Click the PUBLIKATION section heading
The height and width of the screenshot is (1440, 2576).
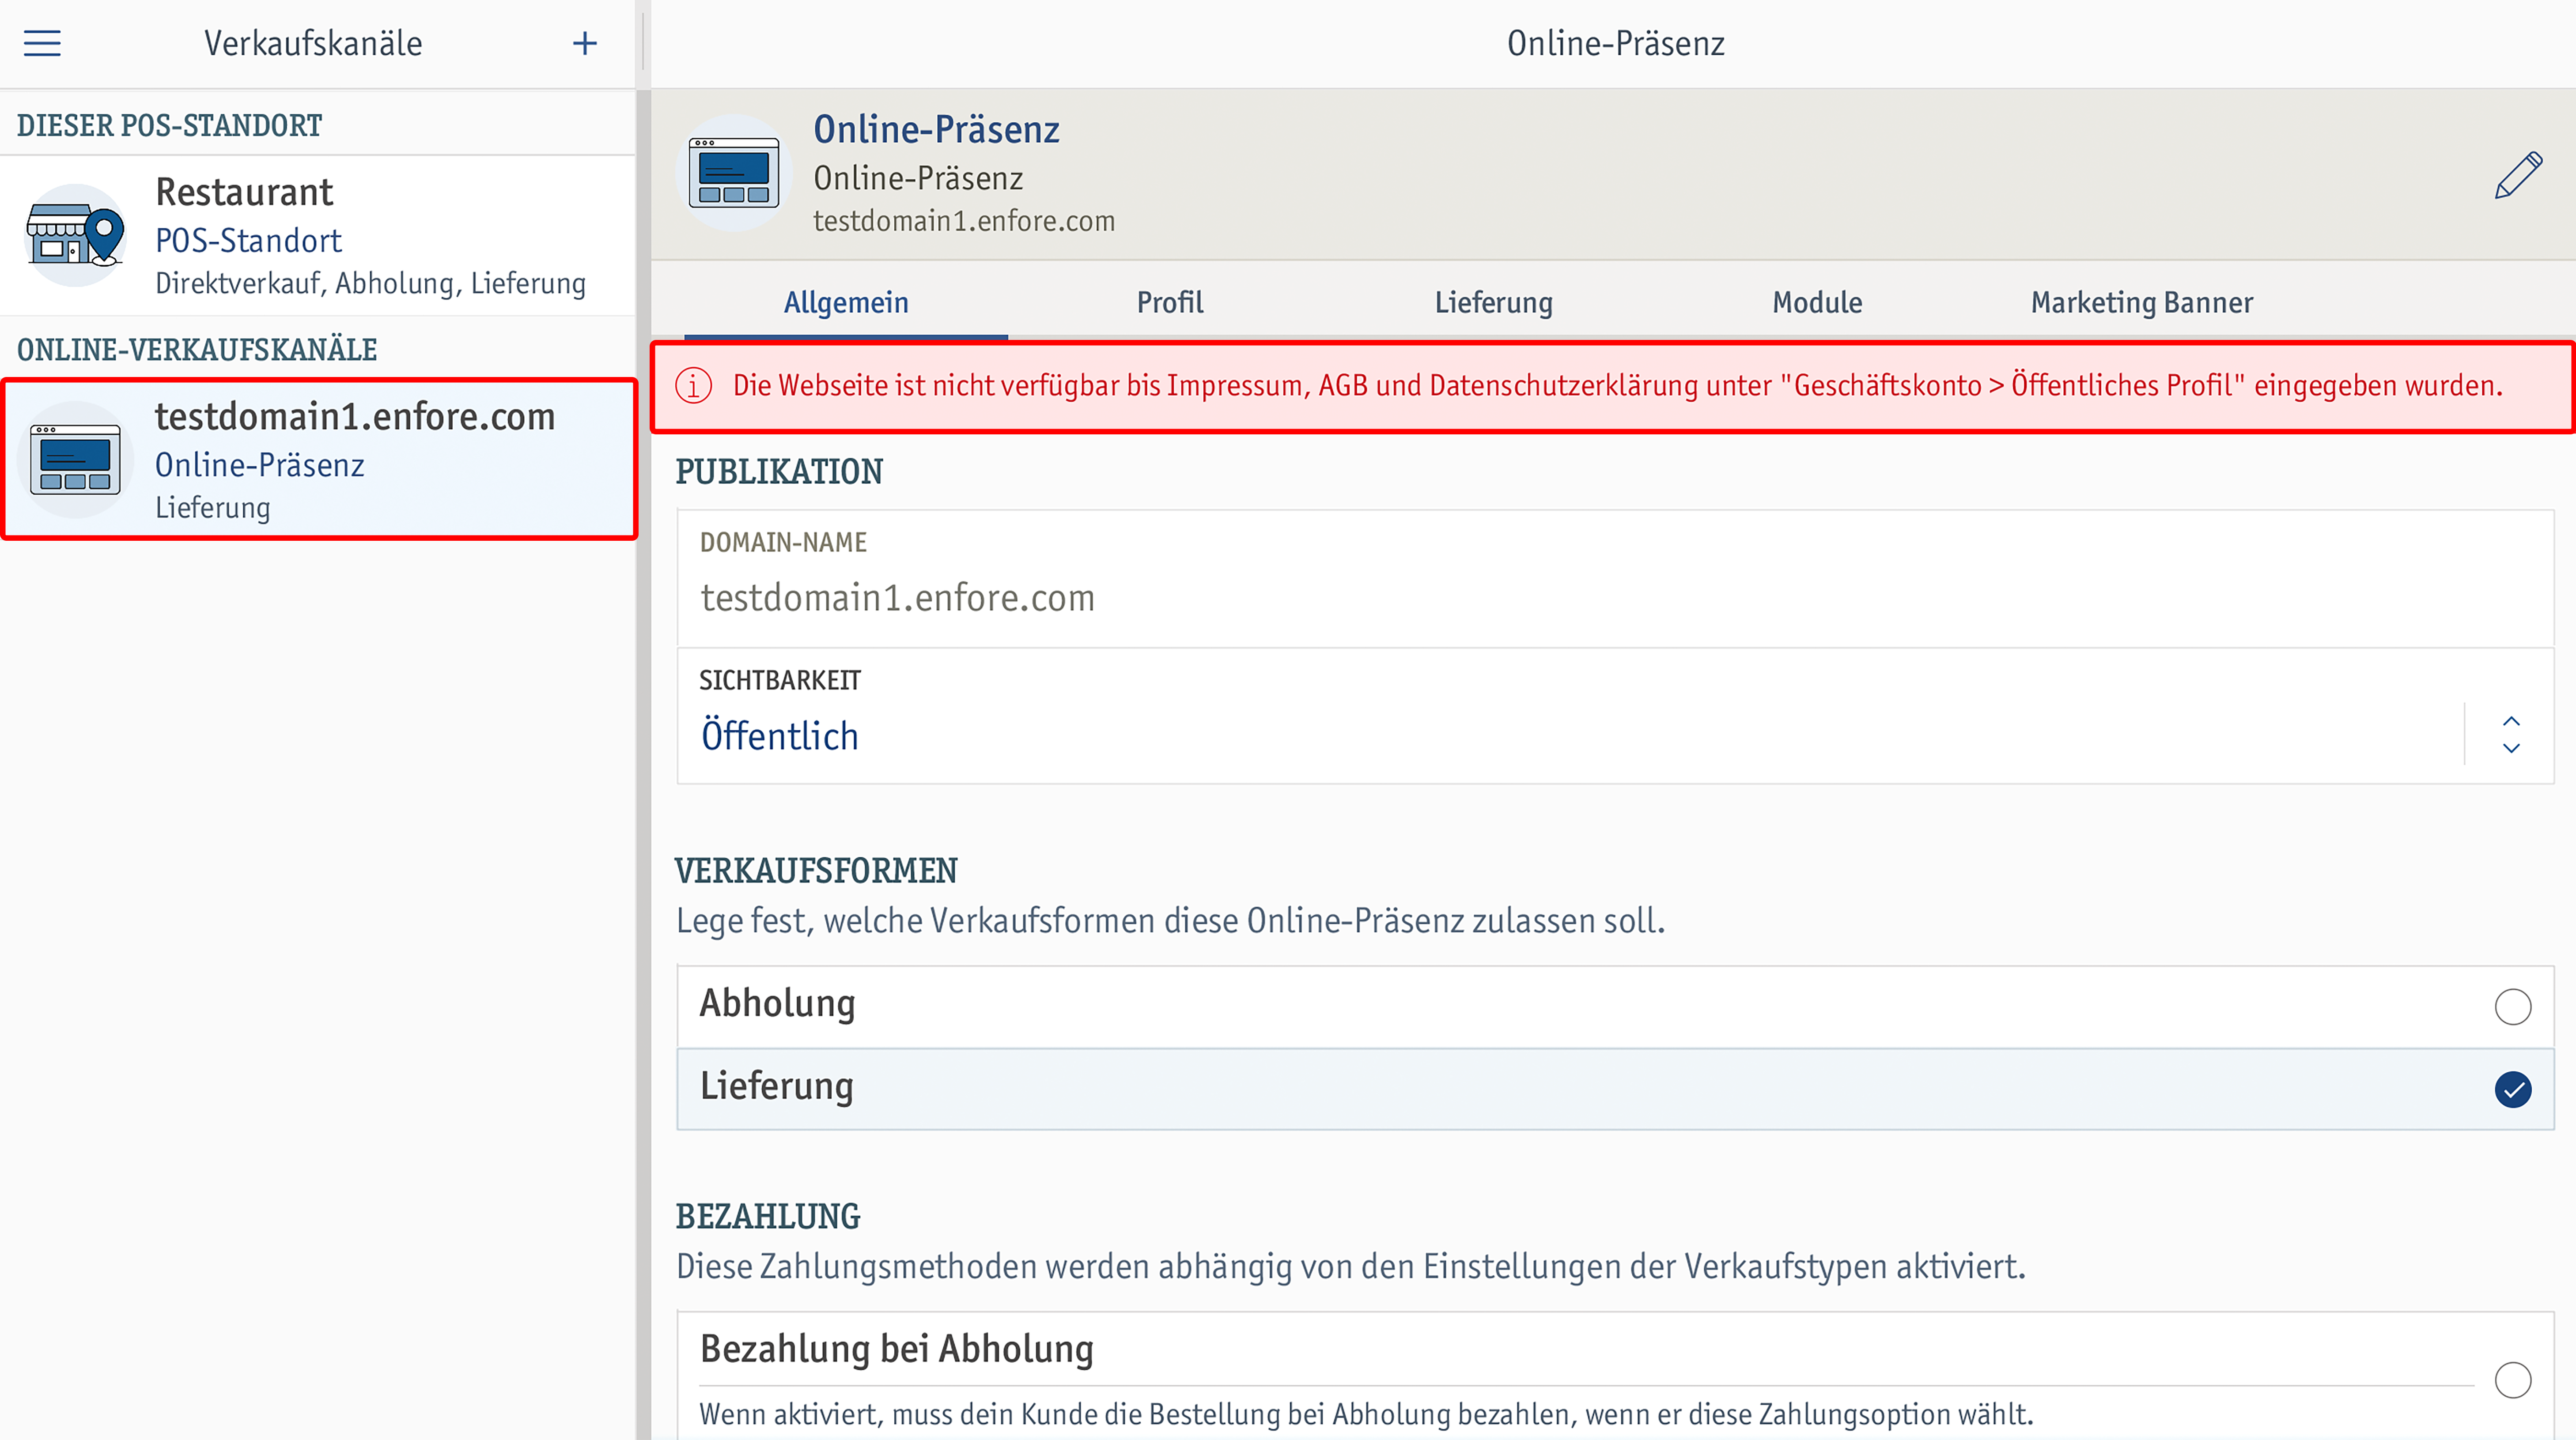(x=779, y=471)
